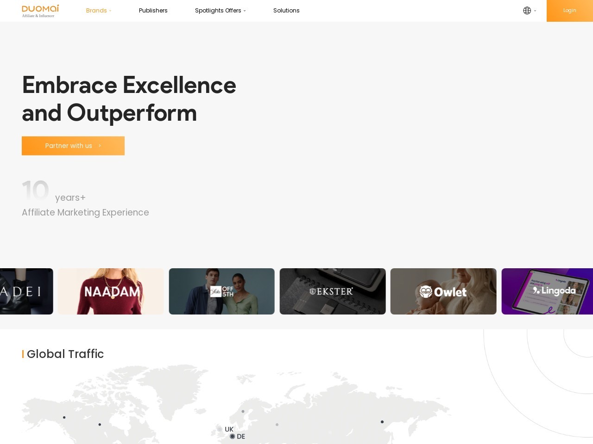This screenshot has height=444, width=593.
Task: Expand the Spotlights Offers dropdown
Action: click(220, 11)
